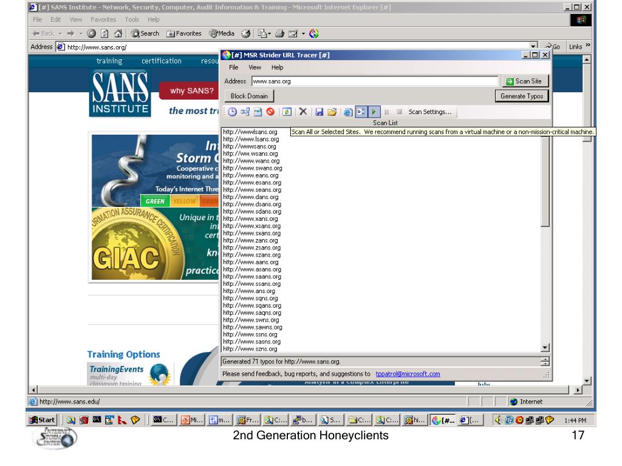Click the Refresh icon in Internet Explorer toolbar
The image size is (622, 466).
(104, 34)
